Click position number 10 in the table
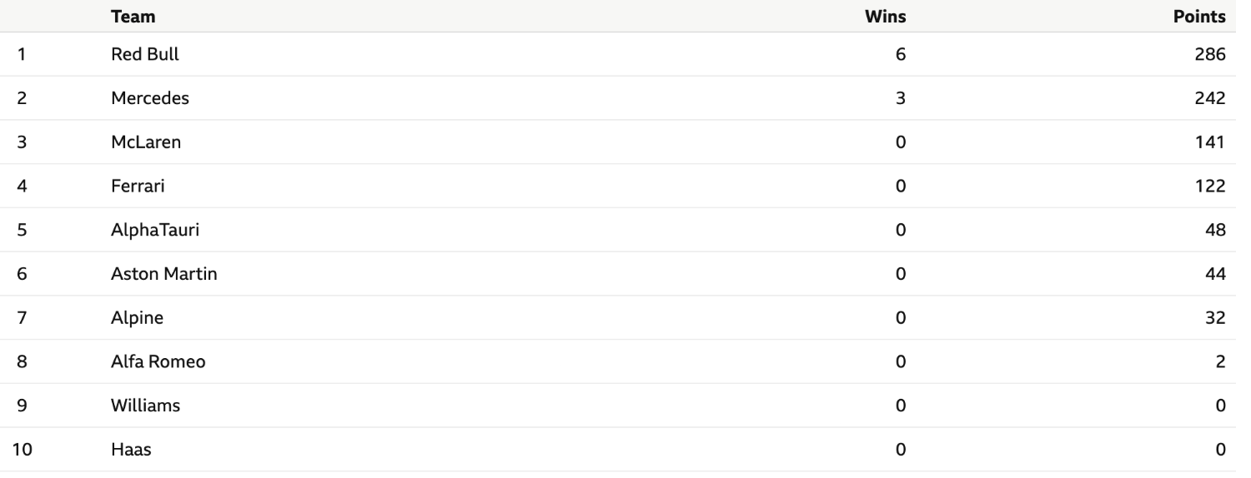1251x478 pixels. [24, 451]
